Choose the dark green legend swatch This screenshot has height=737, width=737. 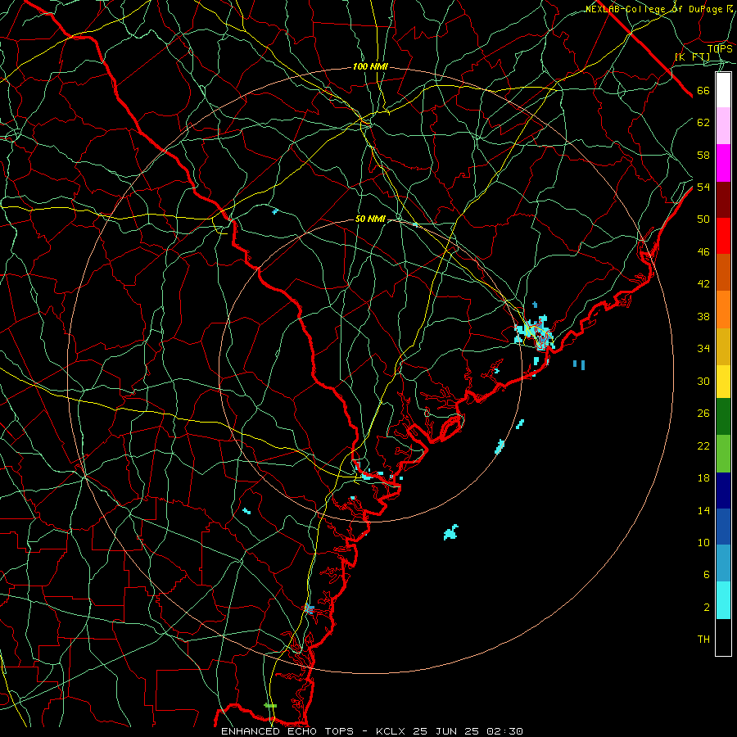coord(723,417)
